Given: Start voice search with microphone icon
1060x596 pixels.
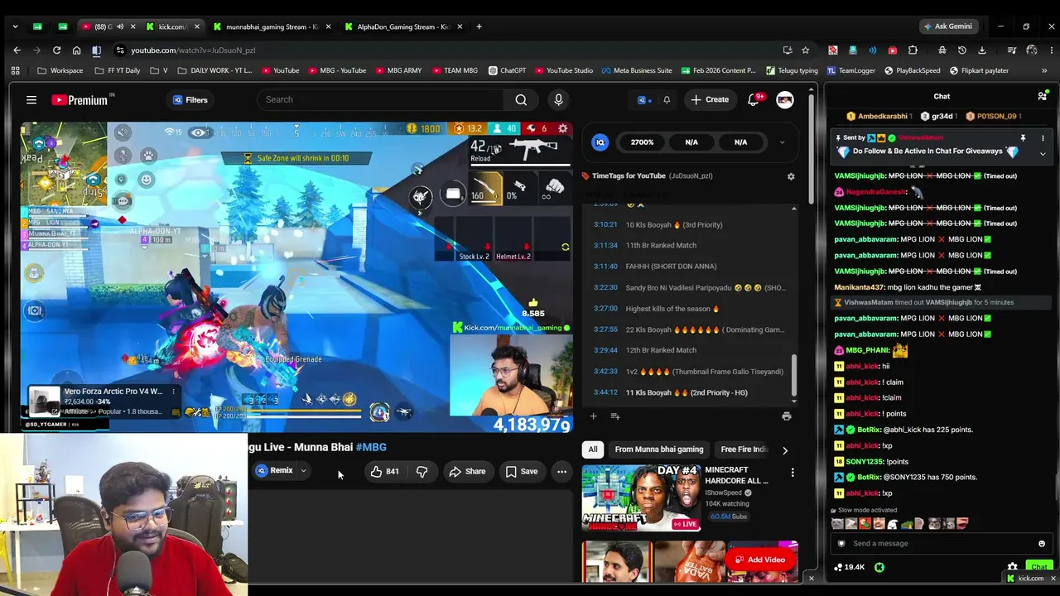Looking at the screenshot, I should 558,99.
